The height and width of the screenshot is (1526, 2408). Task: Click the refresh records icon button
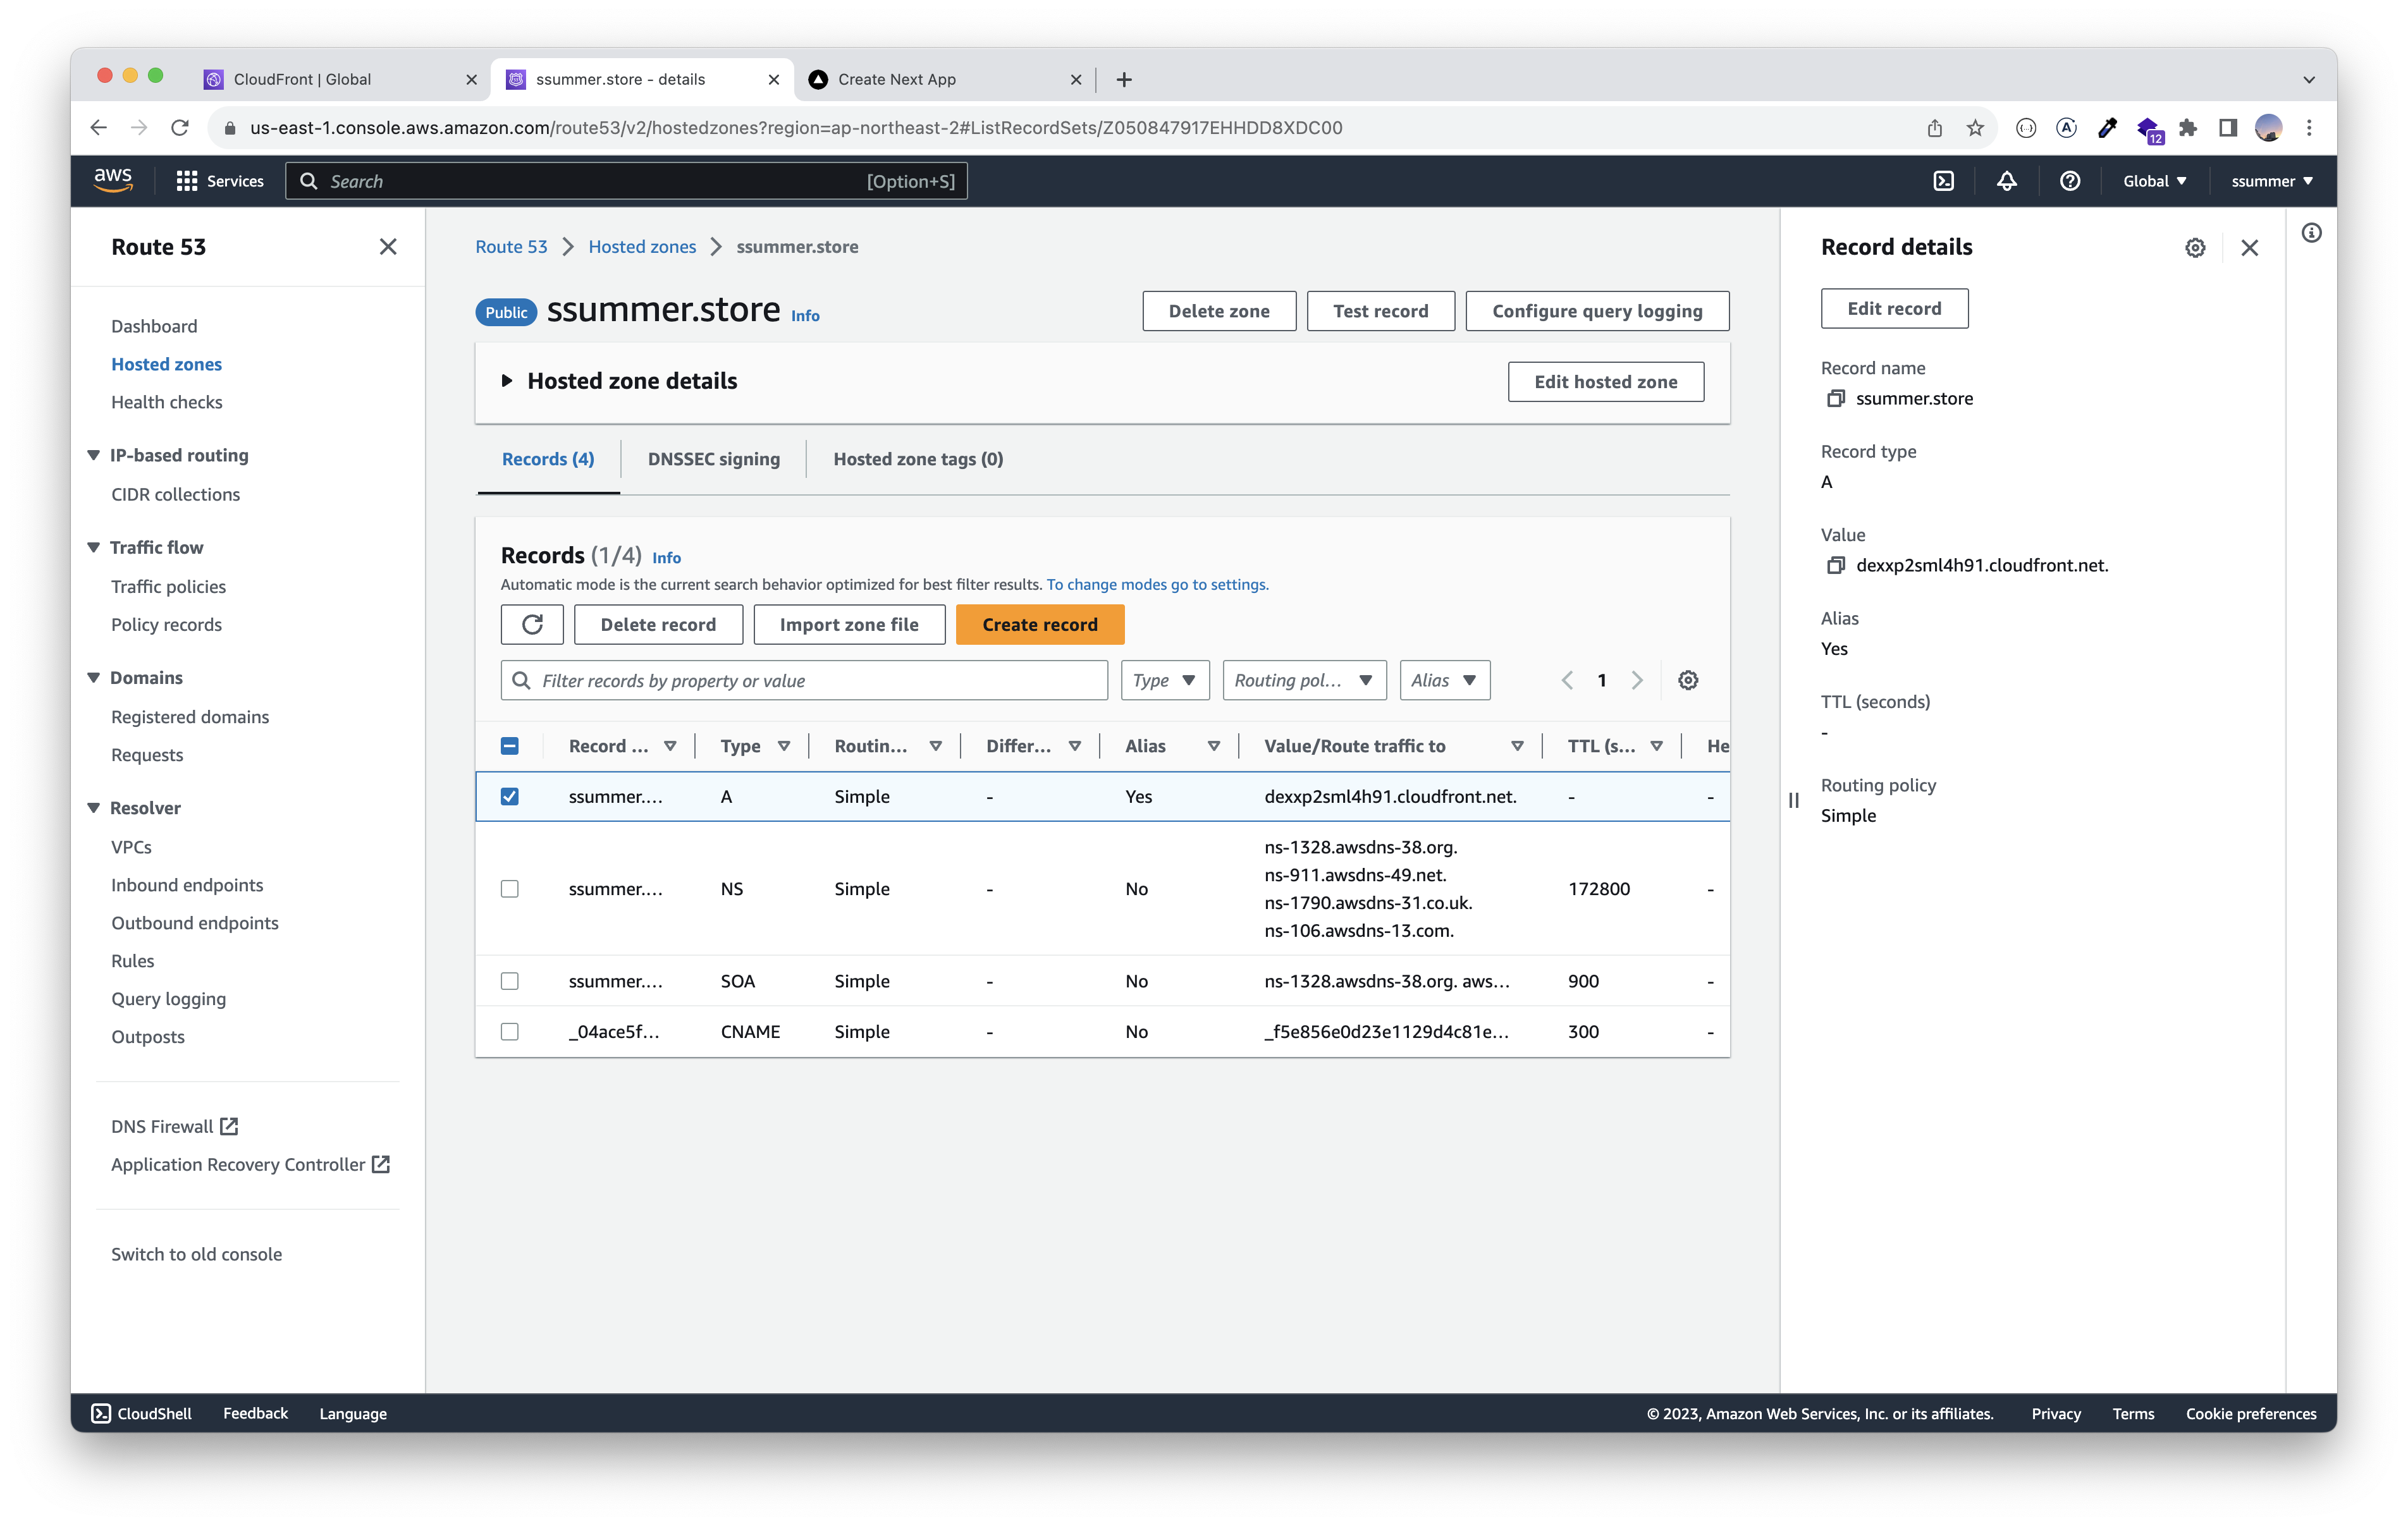(x=532, y=624)
